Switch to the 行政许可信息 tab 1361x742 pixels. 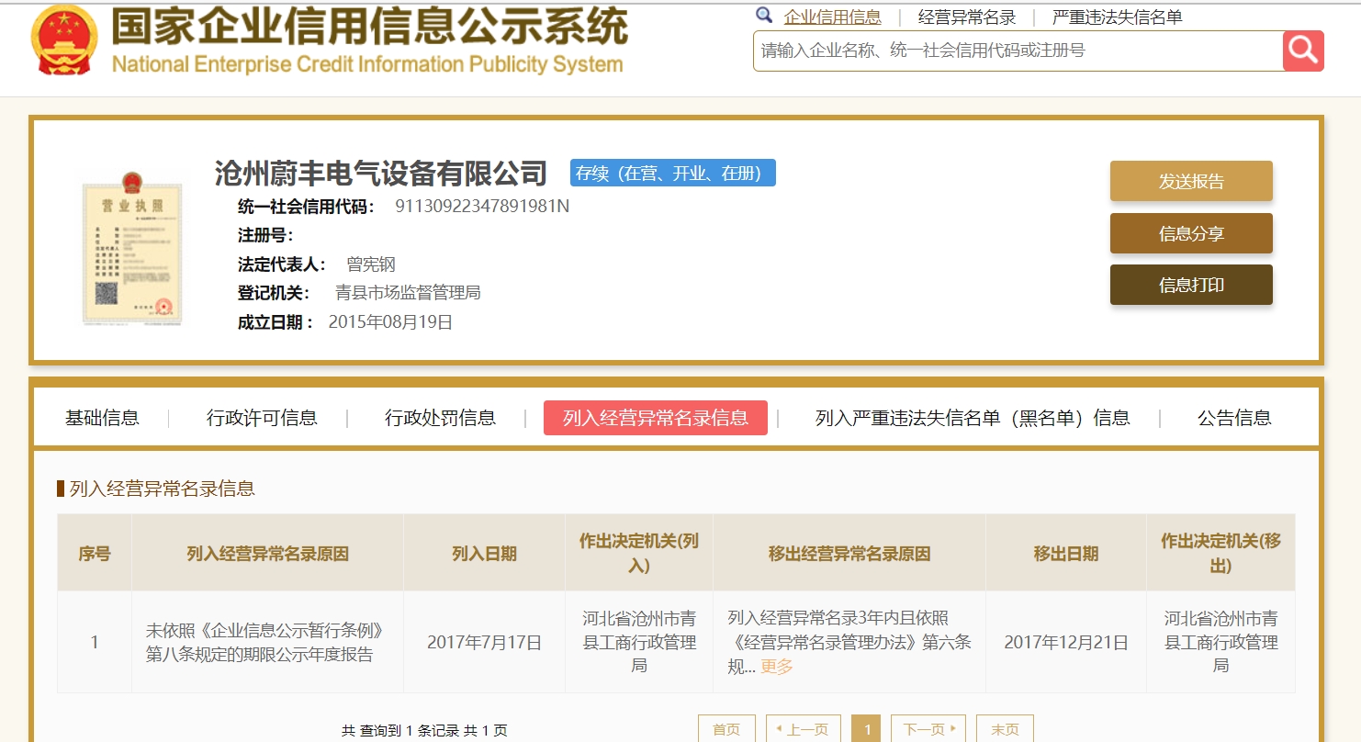[262, 418]
